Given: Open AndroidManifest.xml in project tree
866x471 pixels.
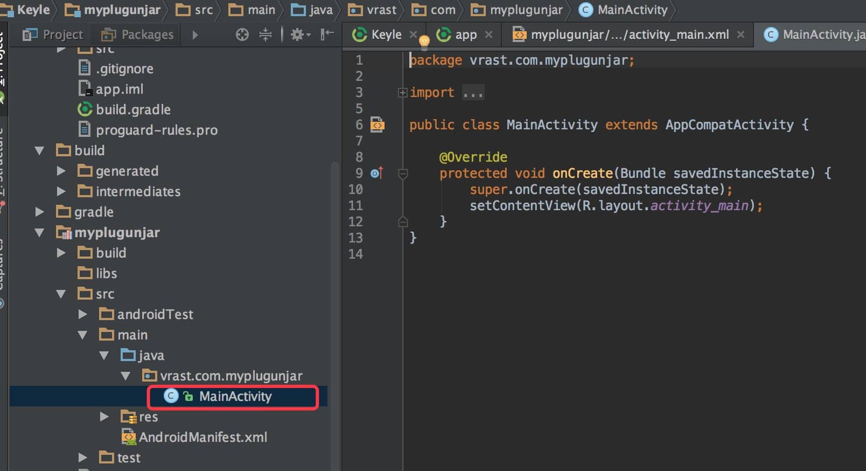Looking at the screenshot, I should click(x=194, y=437).
